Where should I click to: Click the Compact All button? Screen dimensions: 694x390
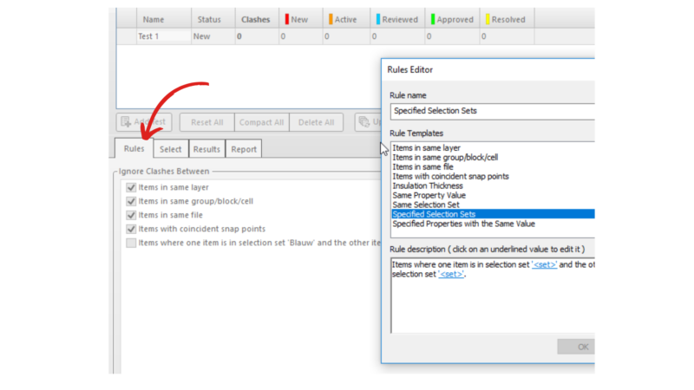(x=261, y=122)
